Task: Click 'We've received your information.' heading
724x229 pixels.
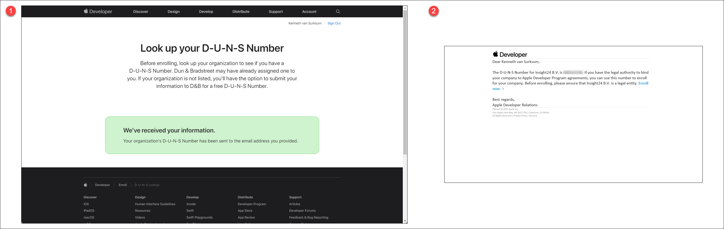Action: pos(169,130)
